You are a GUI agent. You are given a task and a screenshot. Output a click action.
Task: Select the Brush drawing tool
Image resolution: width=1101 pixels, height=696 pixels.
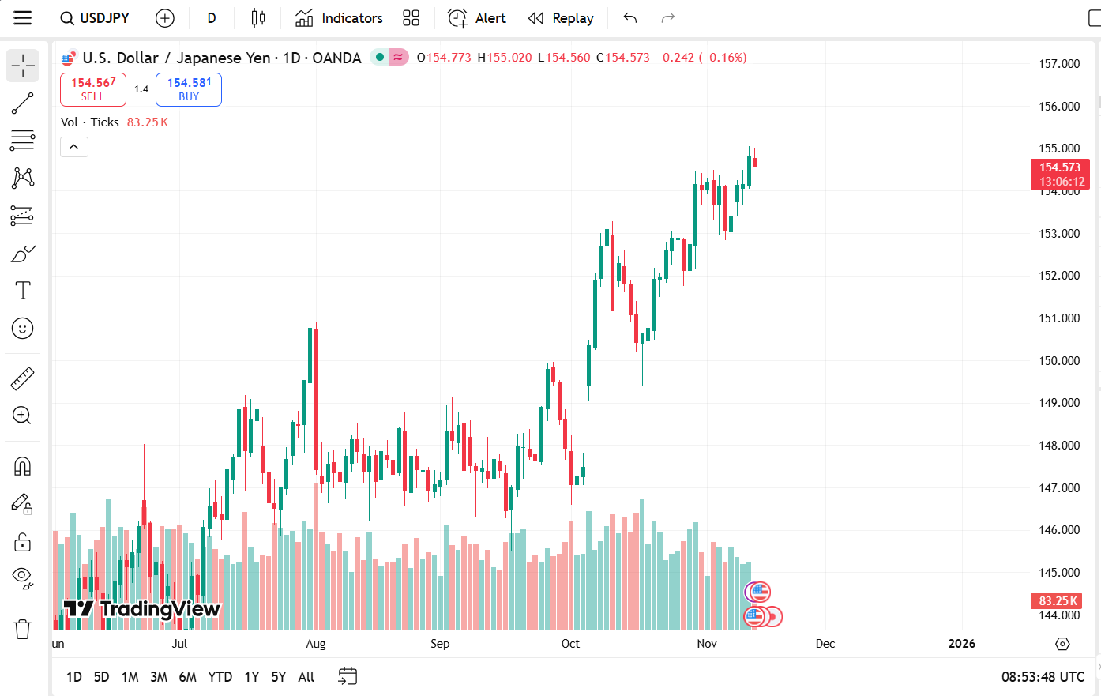tap(22, 254)
